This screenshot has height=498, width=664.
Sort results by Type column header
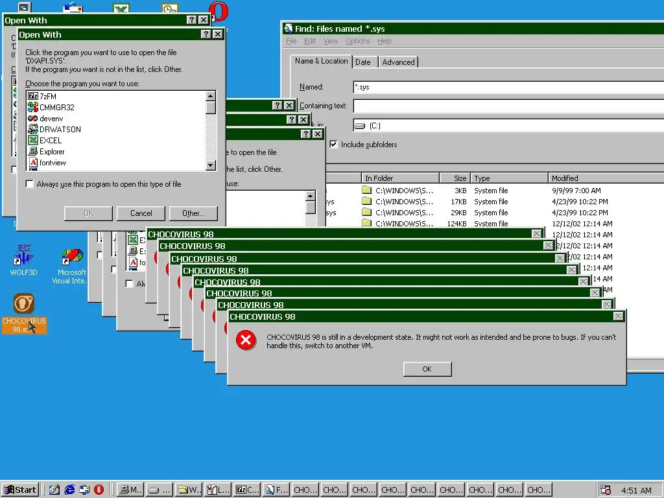coord(509,178)
